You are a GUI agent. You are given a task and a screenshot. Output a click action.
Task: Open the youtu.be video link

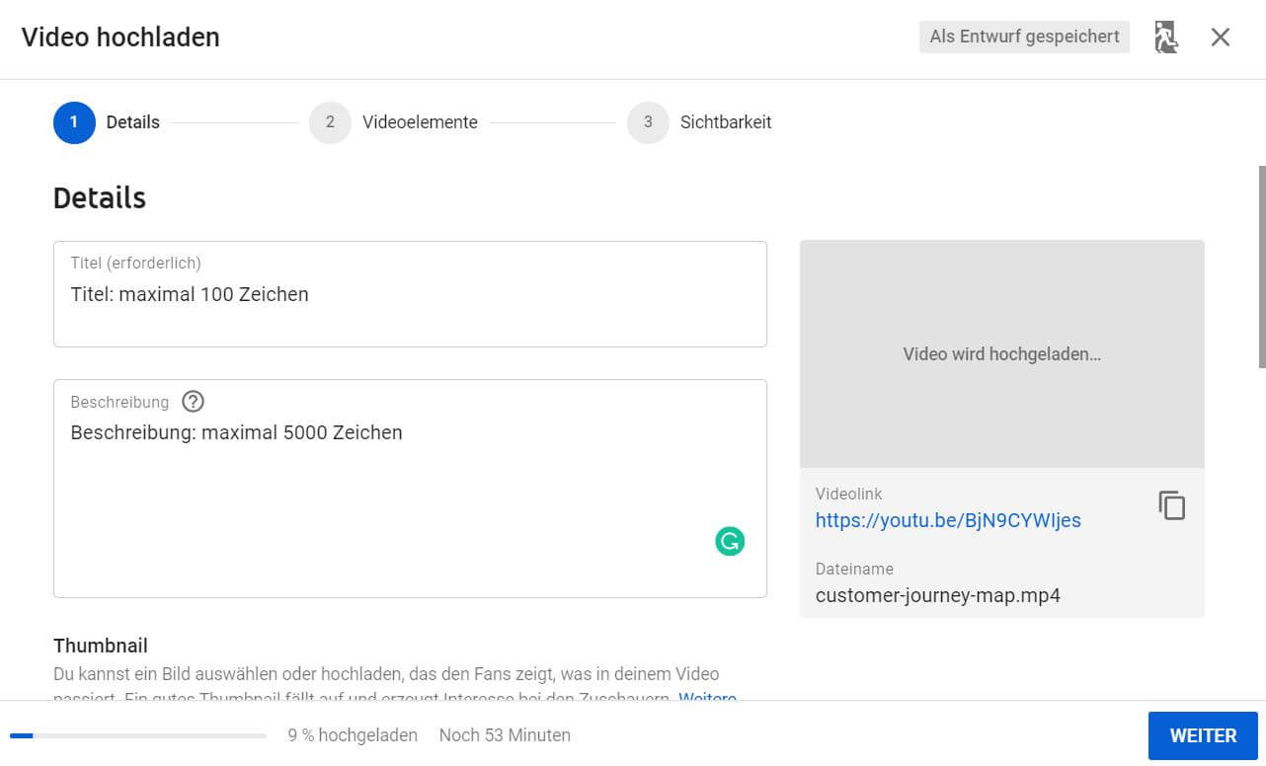948,520
